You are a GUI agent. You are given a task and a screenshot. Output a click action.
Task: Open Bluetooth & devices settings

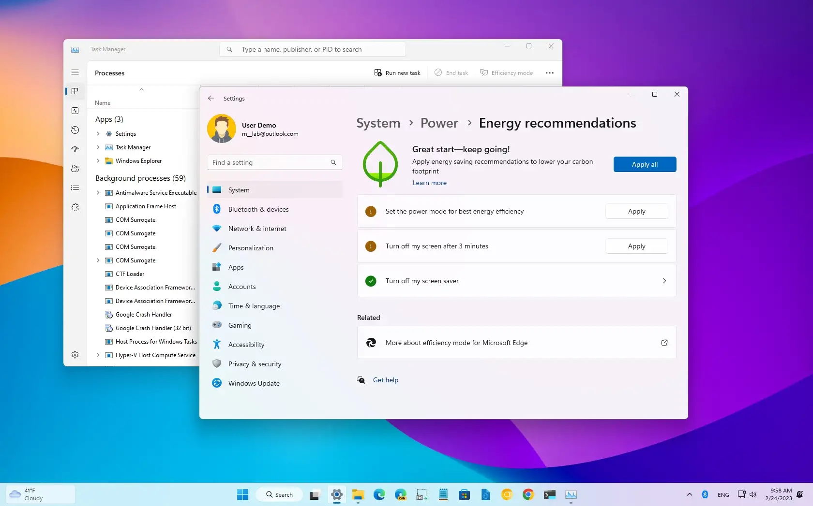258,209
